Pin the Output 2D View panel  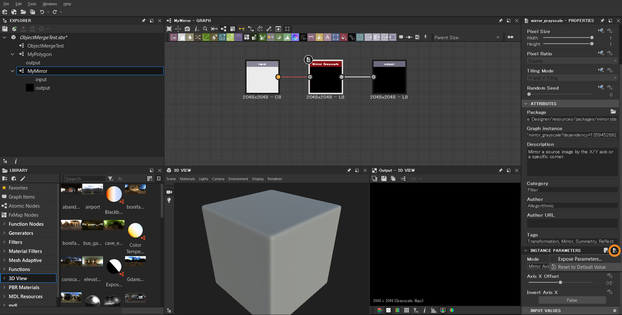tap(500, 170)
